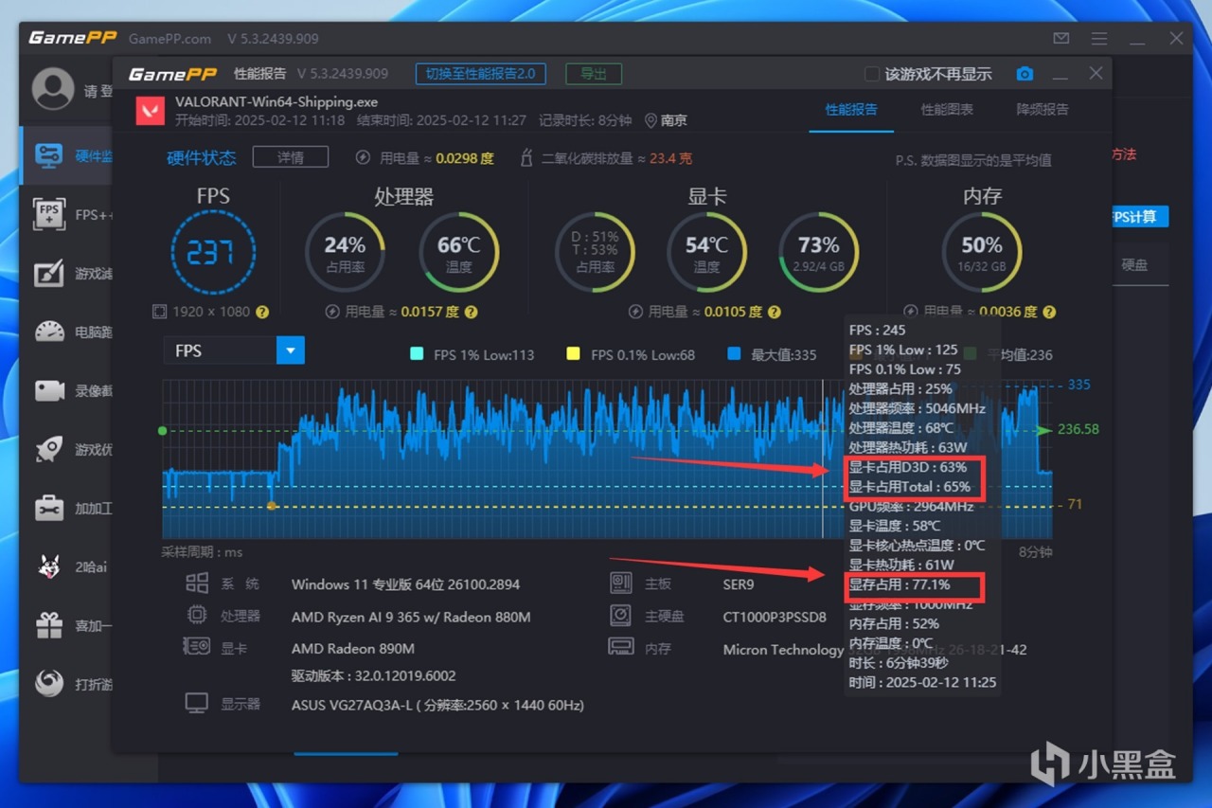Click the text VALORANT-Win64-Shipping.exe
1212x808 pixels.
pyautogui.click(x=276, y=101)
